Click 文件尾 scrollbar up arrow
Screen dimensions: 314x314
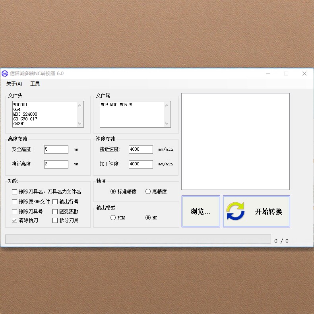(x=167, y=105)
